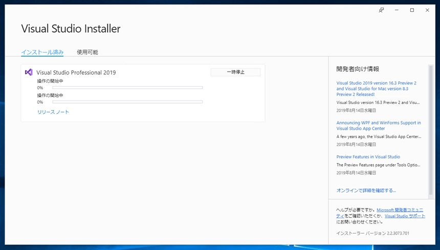
Task: Click the 開発者向け情報 heading
Action: (358, 69)
